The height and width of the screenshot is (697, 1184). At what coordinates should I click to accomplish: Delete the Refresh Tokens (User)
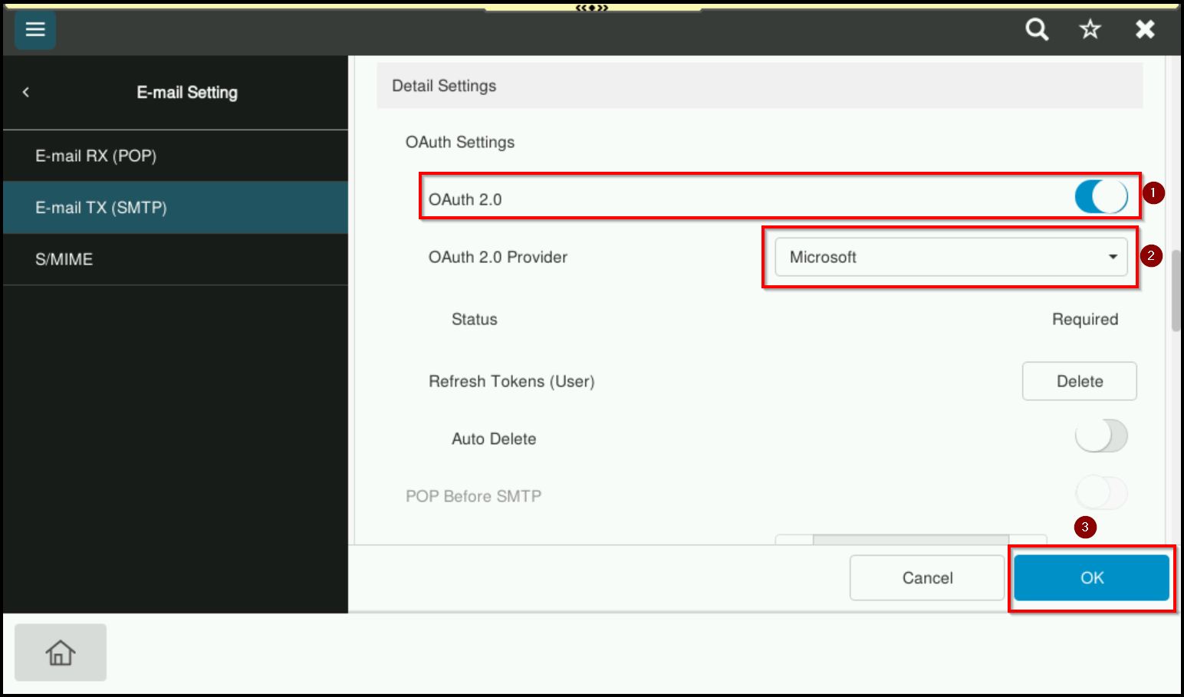[1078, 381]
